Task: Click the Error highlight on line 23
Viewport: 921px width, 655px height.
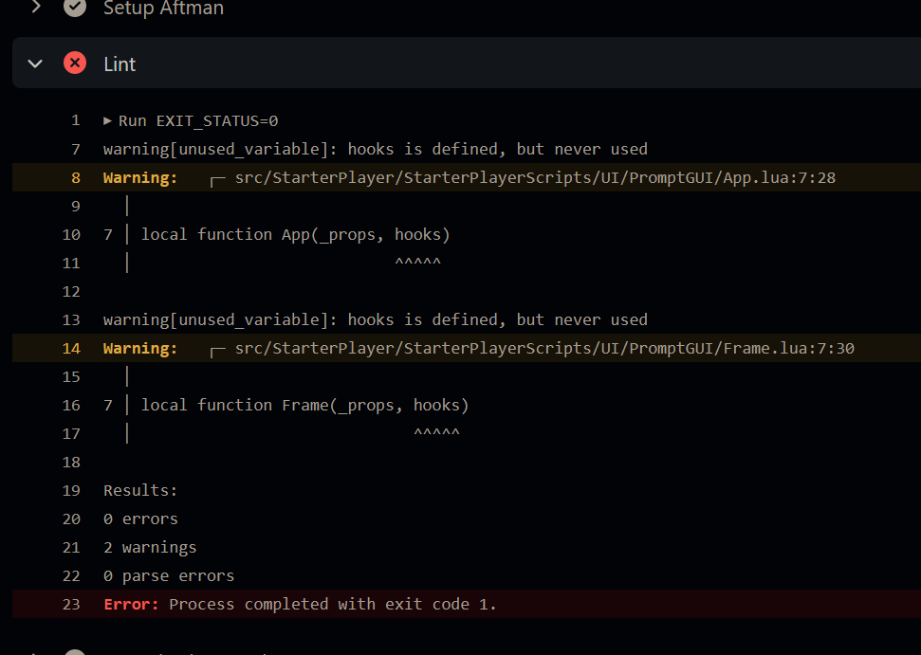Action: pos(130,604)
